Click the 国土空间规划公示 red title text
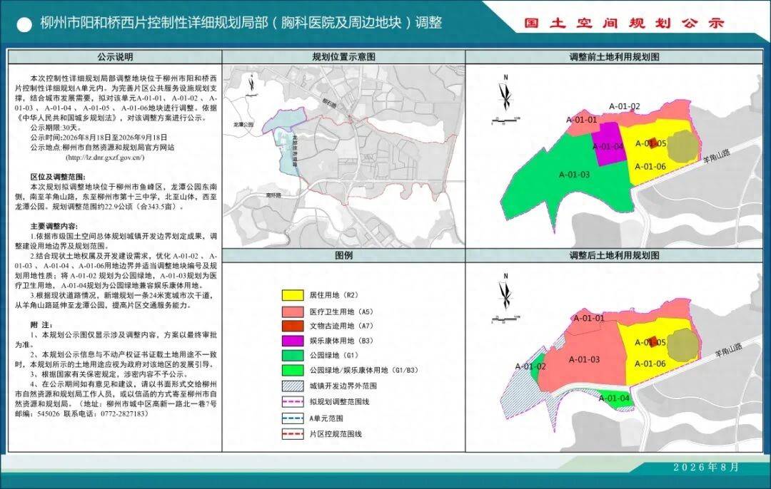 tap(624, 23)
